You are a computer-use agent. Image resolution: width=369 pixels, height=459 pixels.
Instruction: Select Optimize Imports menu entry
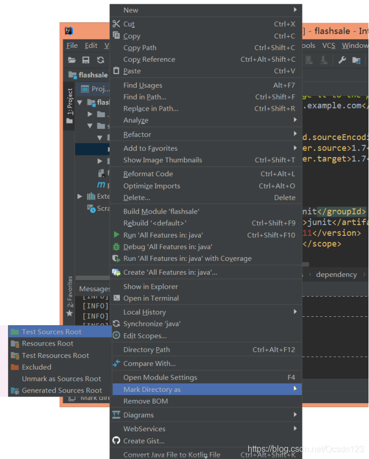[x=206, y=186]
